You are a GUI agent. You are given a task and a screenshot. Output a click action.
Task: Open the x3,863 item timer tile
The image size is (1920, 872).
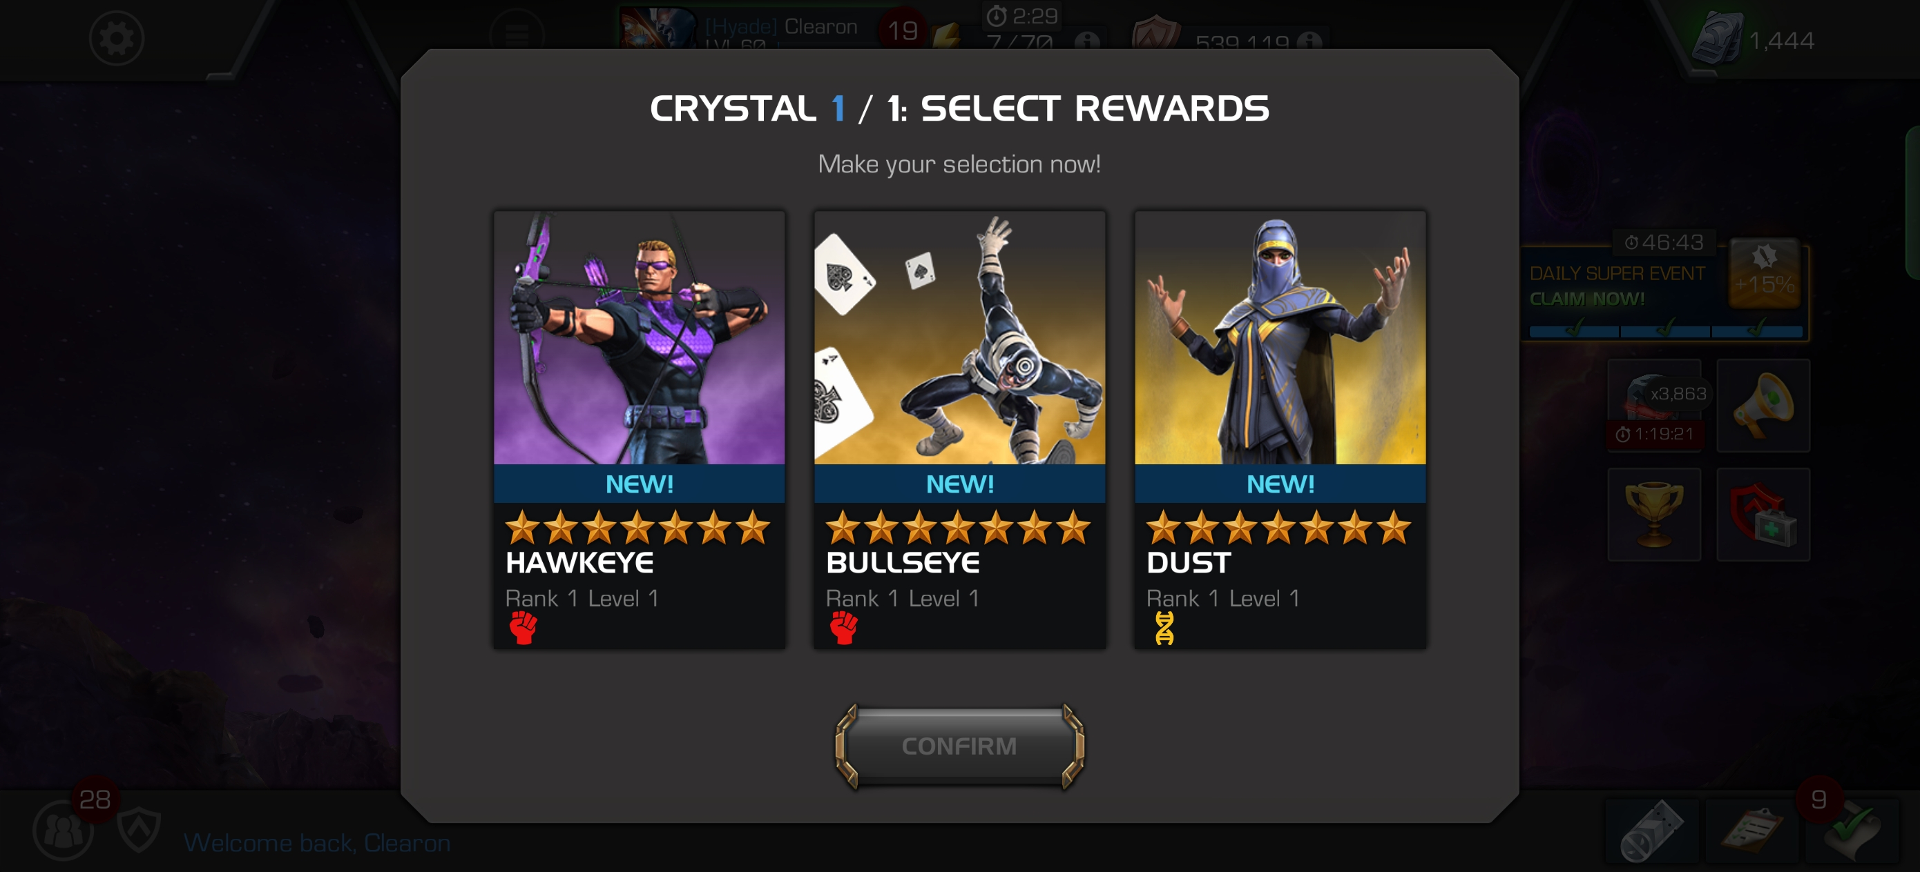pyautogui.click(x=1654, y=406)
